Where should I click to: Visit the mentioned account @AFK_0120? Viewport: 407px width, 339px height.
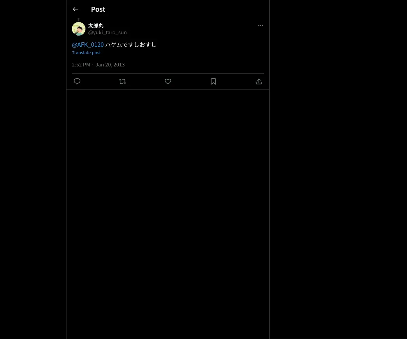click(88, 44)
